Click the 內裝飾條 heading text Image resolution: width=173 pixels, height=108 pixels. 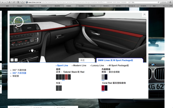[106, 69]
